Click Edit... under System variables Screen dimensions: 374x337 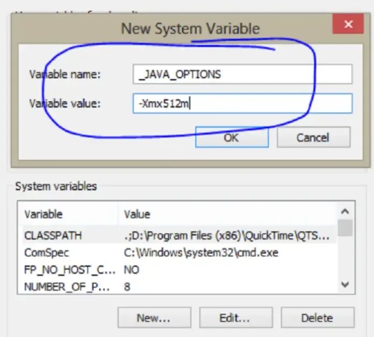tap(236, 318)
